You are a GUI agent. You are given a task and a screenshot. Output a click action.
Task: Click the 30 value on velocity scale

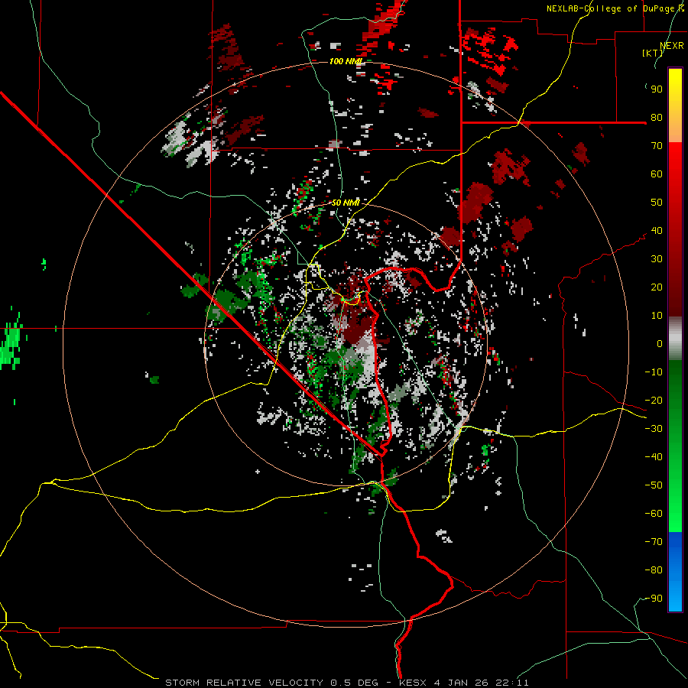click(657, 259)
